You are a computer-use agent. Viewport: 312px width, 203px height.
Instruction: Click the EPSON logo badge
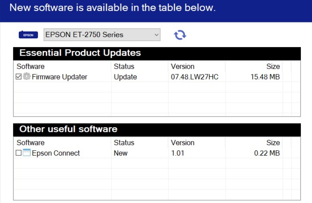[28, 35]
